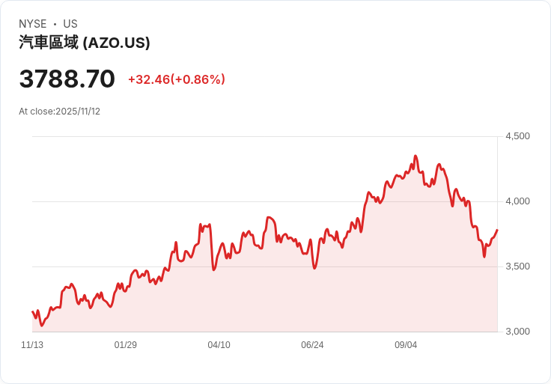Click the US market label
551x384 pixels.
point(70,24)
